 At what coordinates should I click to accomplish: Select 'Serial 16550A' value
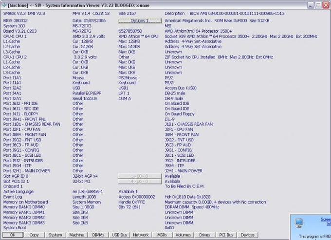coord(85,98)
